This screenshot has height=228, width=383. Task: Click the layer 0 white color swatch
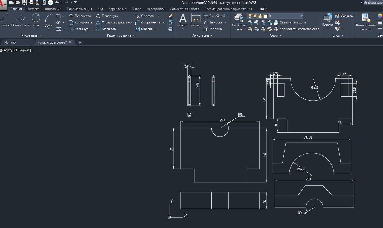click(265, 16)
